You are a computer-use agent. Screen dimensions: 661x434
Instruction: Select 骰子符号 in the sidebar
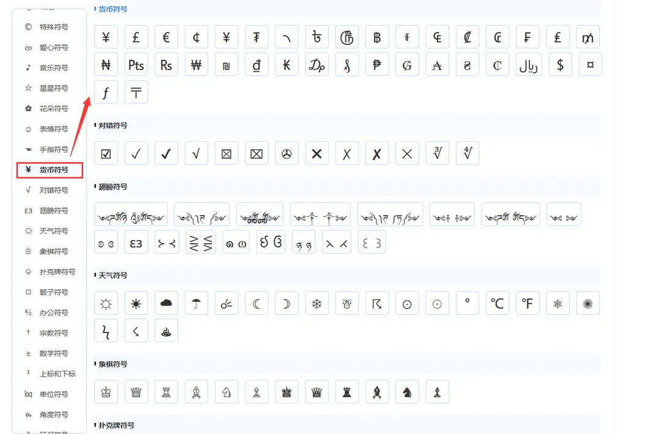(x=49, y=292)
